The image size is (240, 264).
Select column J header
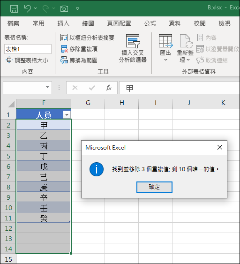(189, 103)
